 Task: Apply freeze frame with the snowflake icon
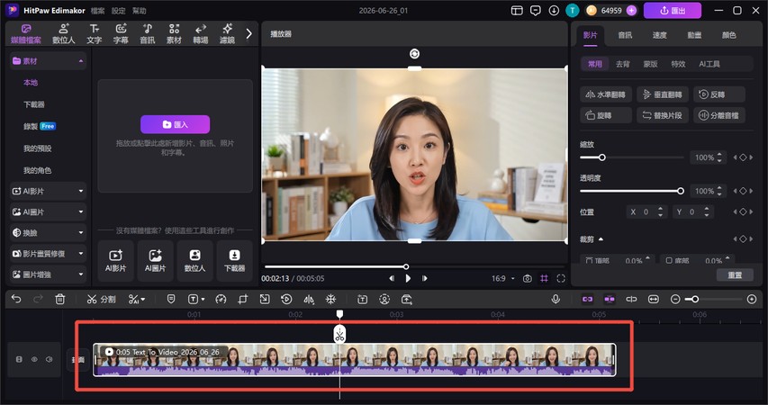[331, 299]
